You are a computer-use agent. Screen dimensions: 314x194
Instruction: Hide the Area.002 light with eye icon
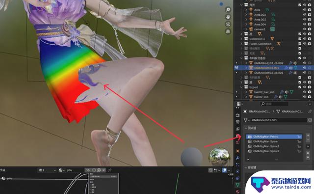305,14
